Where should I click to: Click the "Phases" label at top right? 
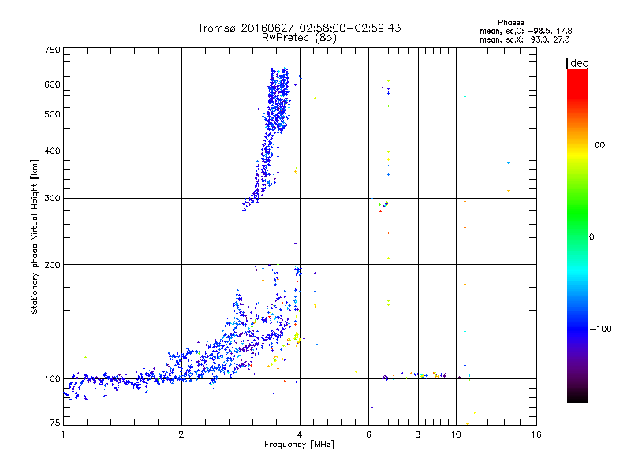coord(510,23)
